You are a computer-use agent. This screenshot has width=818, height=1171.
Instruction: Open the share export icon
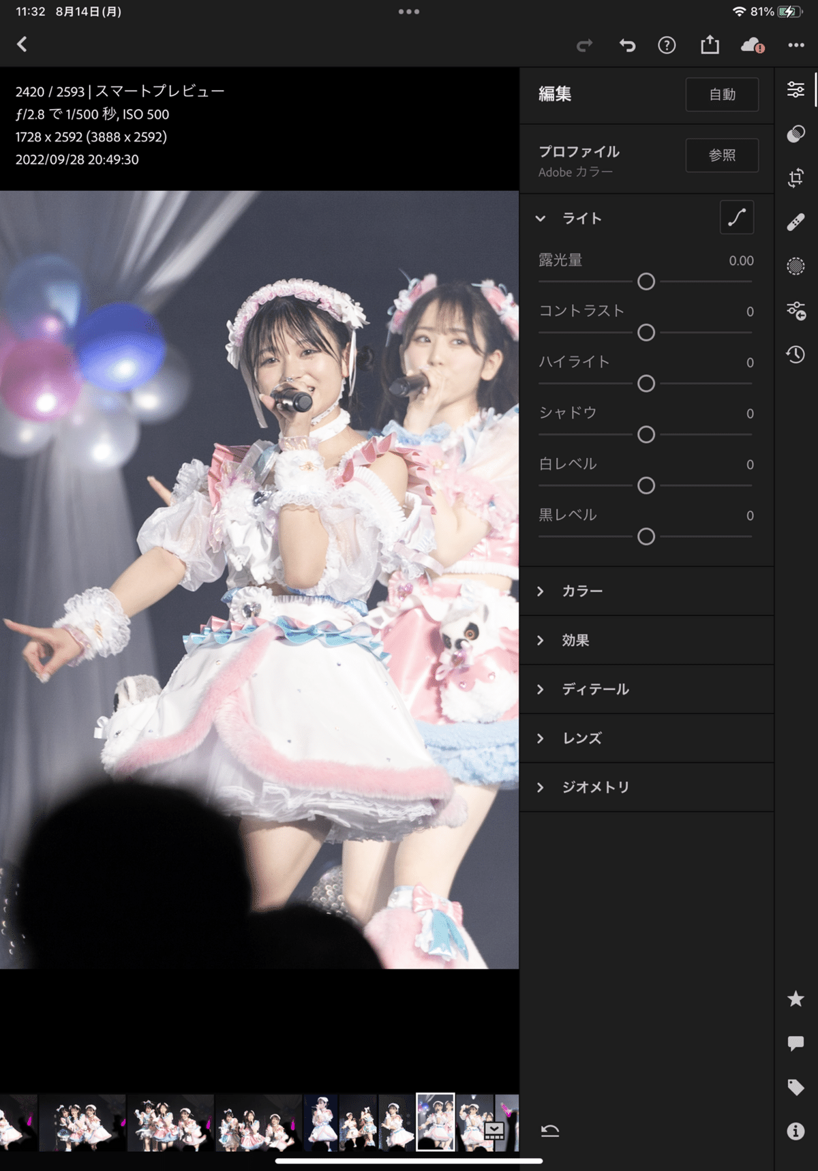[710, 45]
